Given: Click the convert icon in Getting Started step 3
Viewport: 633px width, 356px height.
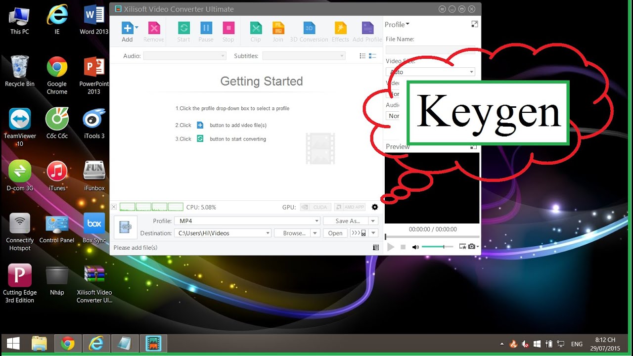Looking at the screenshot, I should (x=200, y=139).
